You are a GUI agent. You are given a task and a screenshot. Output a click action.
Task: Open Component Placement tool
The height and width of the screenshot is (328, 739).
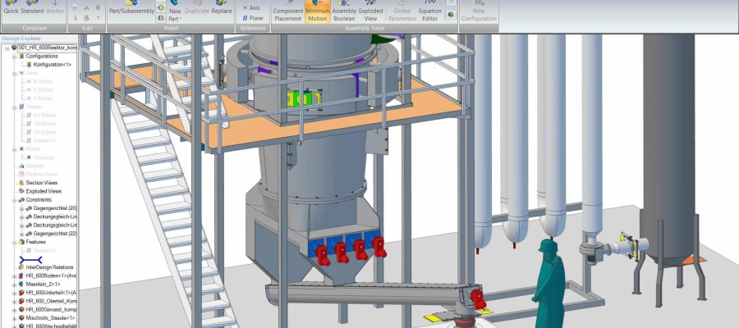tap(287, 13)
